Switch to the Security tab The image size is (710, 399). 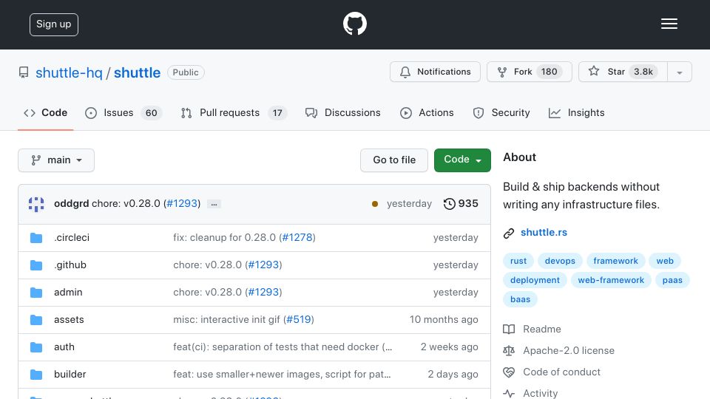[501, 112]
